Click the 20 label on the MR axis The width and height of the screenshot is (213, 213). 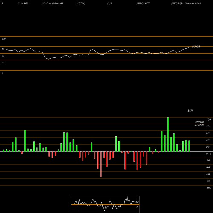[208, 147]
